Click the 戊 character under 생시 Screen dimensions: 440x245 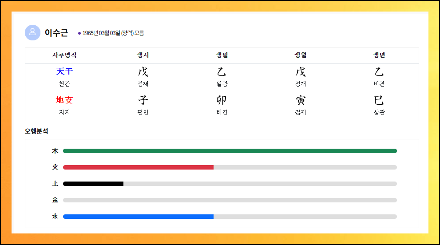coord(143,72)
